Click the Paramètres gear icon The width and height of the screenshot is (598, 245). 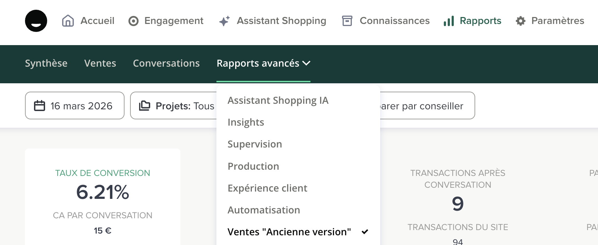pos(520,21)
